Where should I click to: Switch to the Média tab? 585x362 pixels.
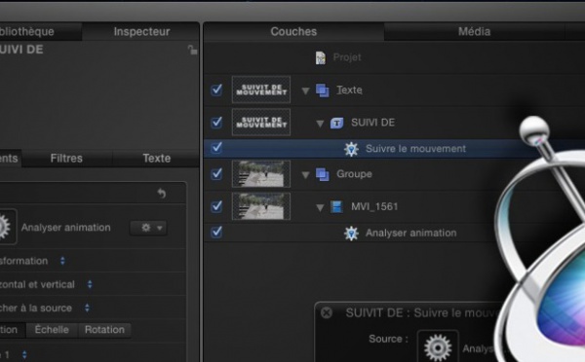point(474,32)
